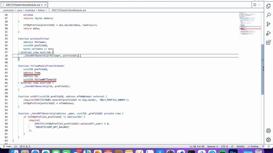Click the Synchronize Changes icon in status bar
The width and height of the screenshot is (273, 153).
(15, 146)
